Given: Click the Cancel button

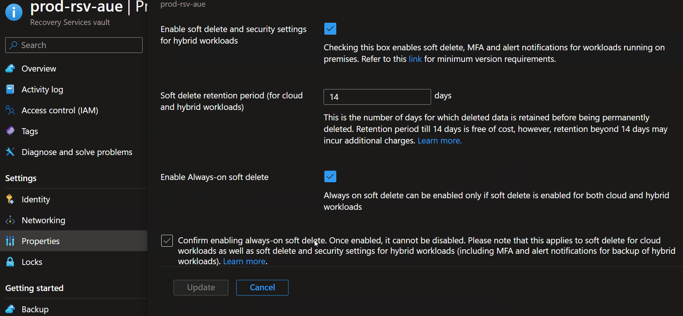Looking at the screenshot, I should [x=262, y=288].
